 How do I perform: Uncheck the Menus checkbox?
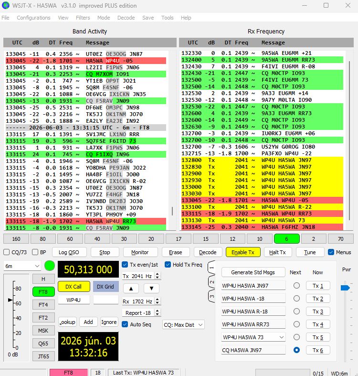click(331, 252)
